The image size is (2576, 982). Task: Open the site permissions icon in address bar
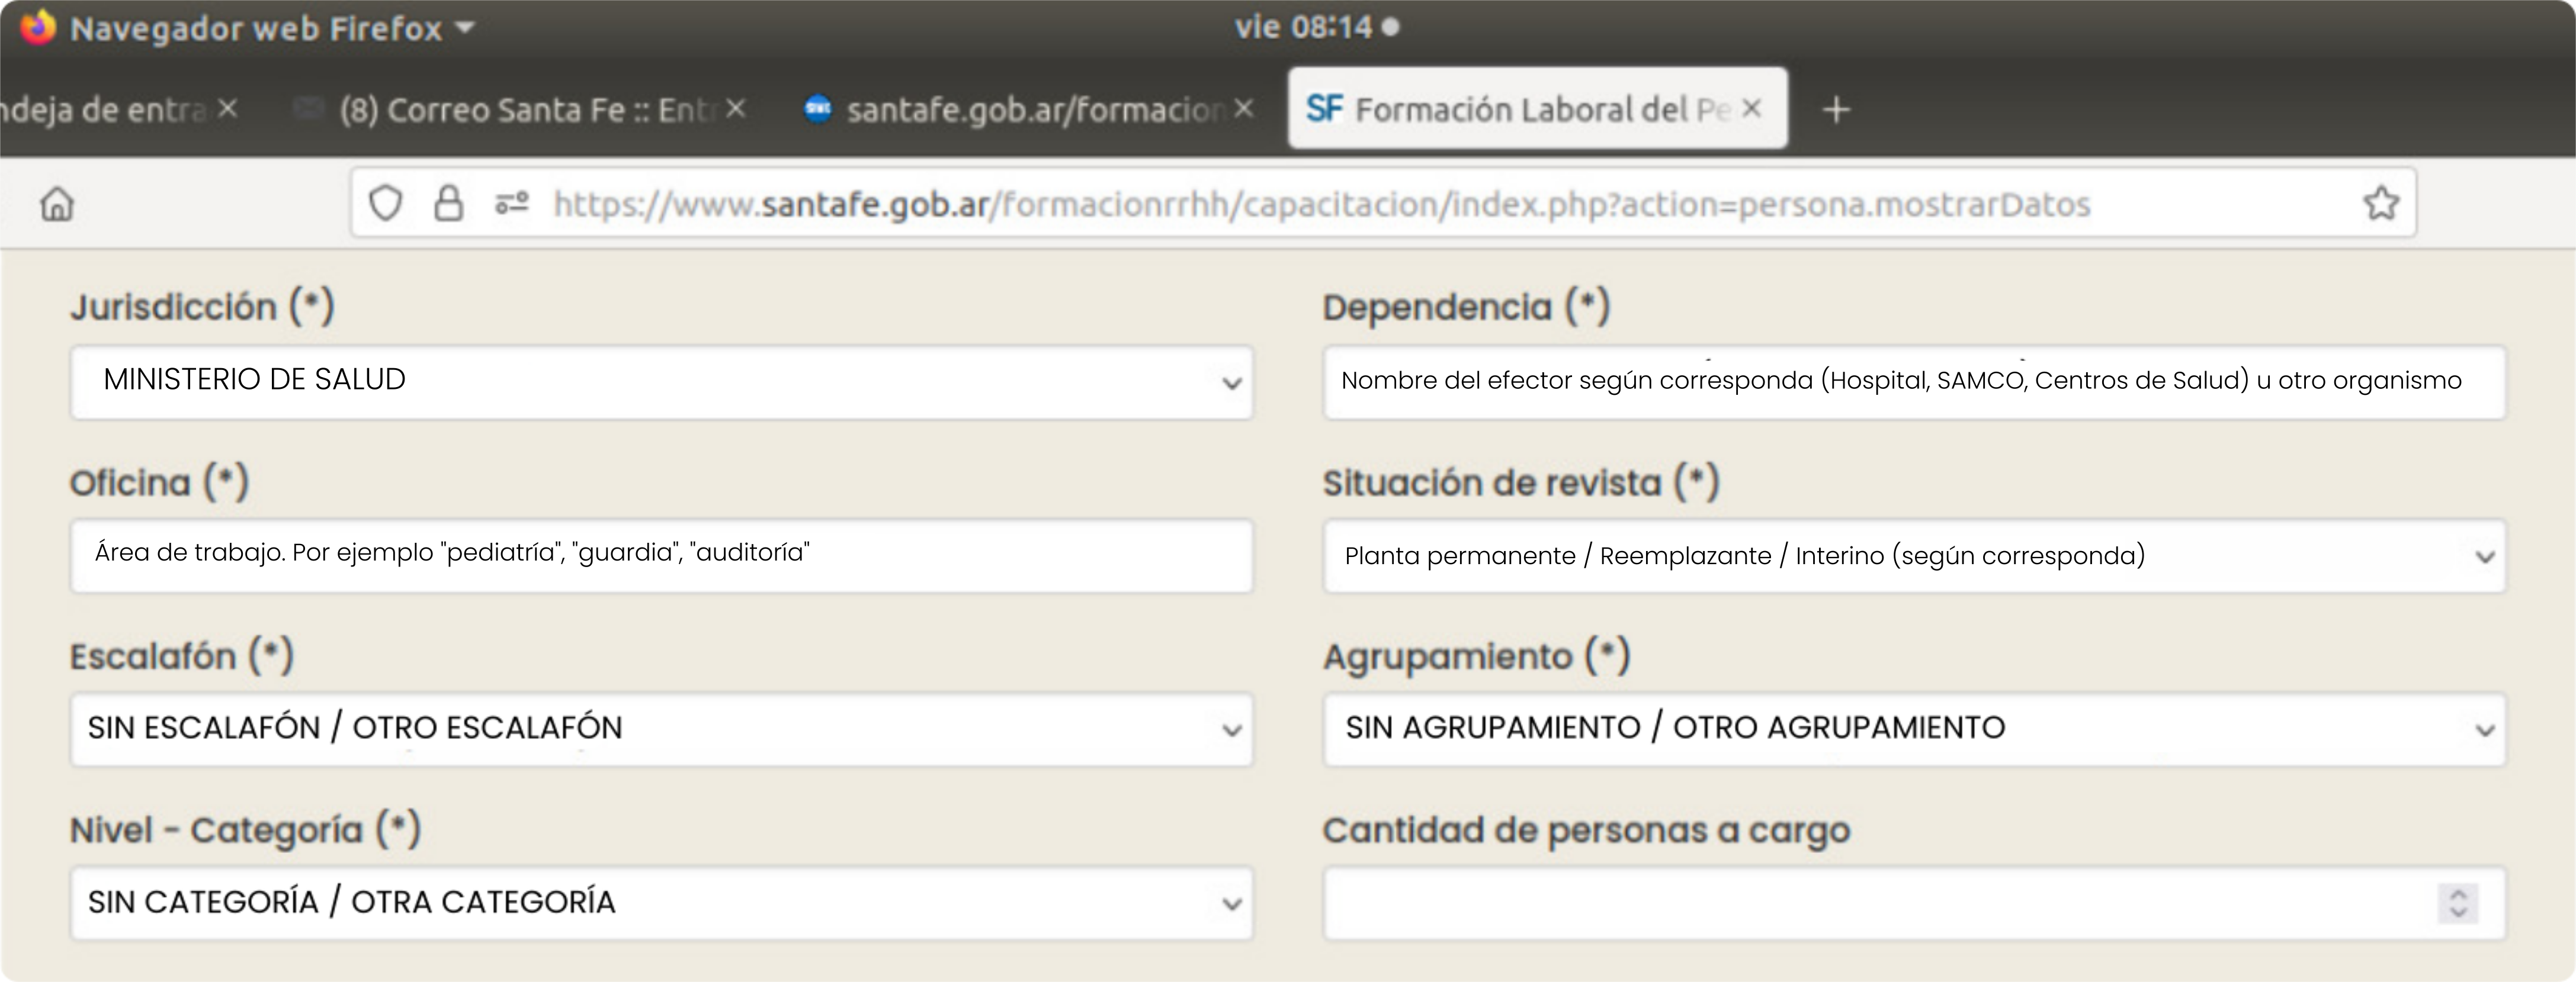tap(512, 204)
